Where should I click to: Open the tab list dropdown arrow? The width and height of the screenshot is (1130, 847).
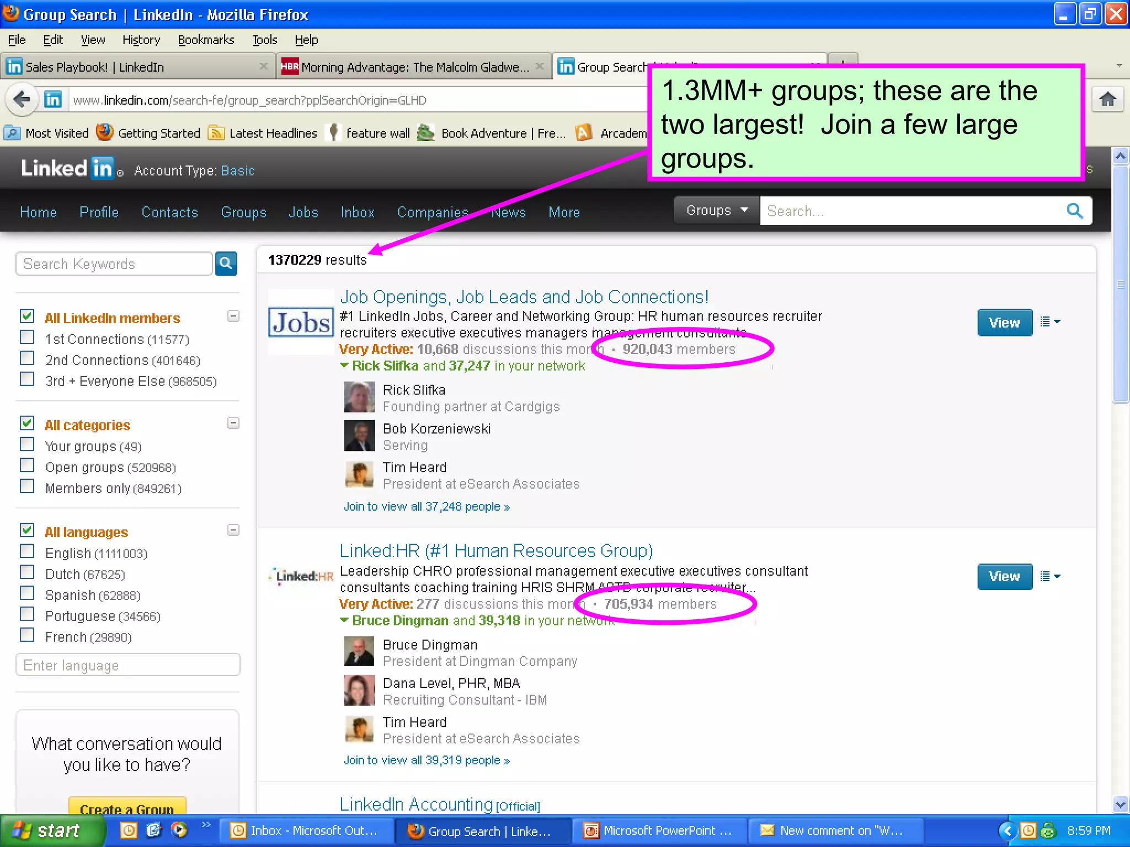click(1119, 66)
